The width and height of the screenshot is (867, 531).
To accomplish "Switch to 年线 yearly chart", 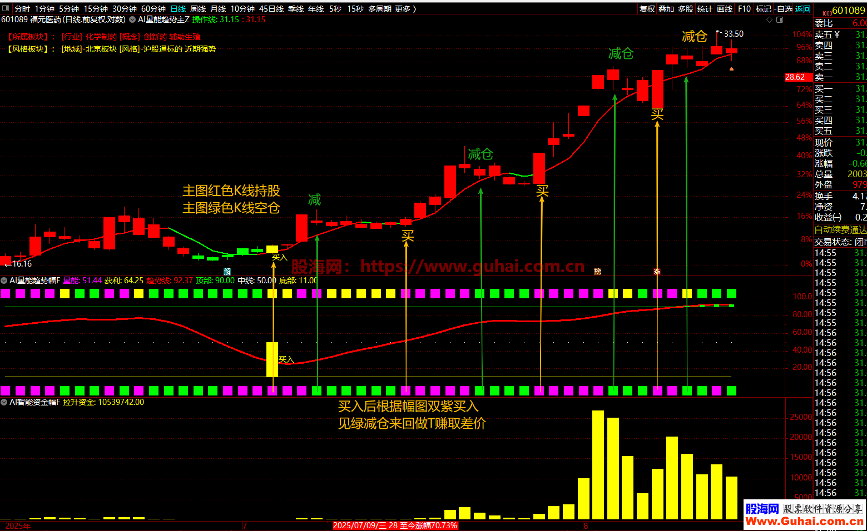I will click(316, 9).
